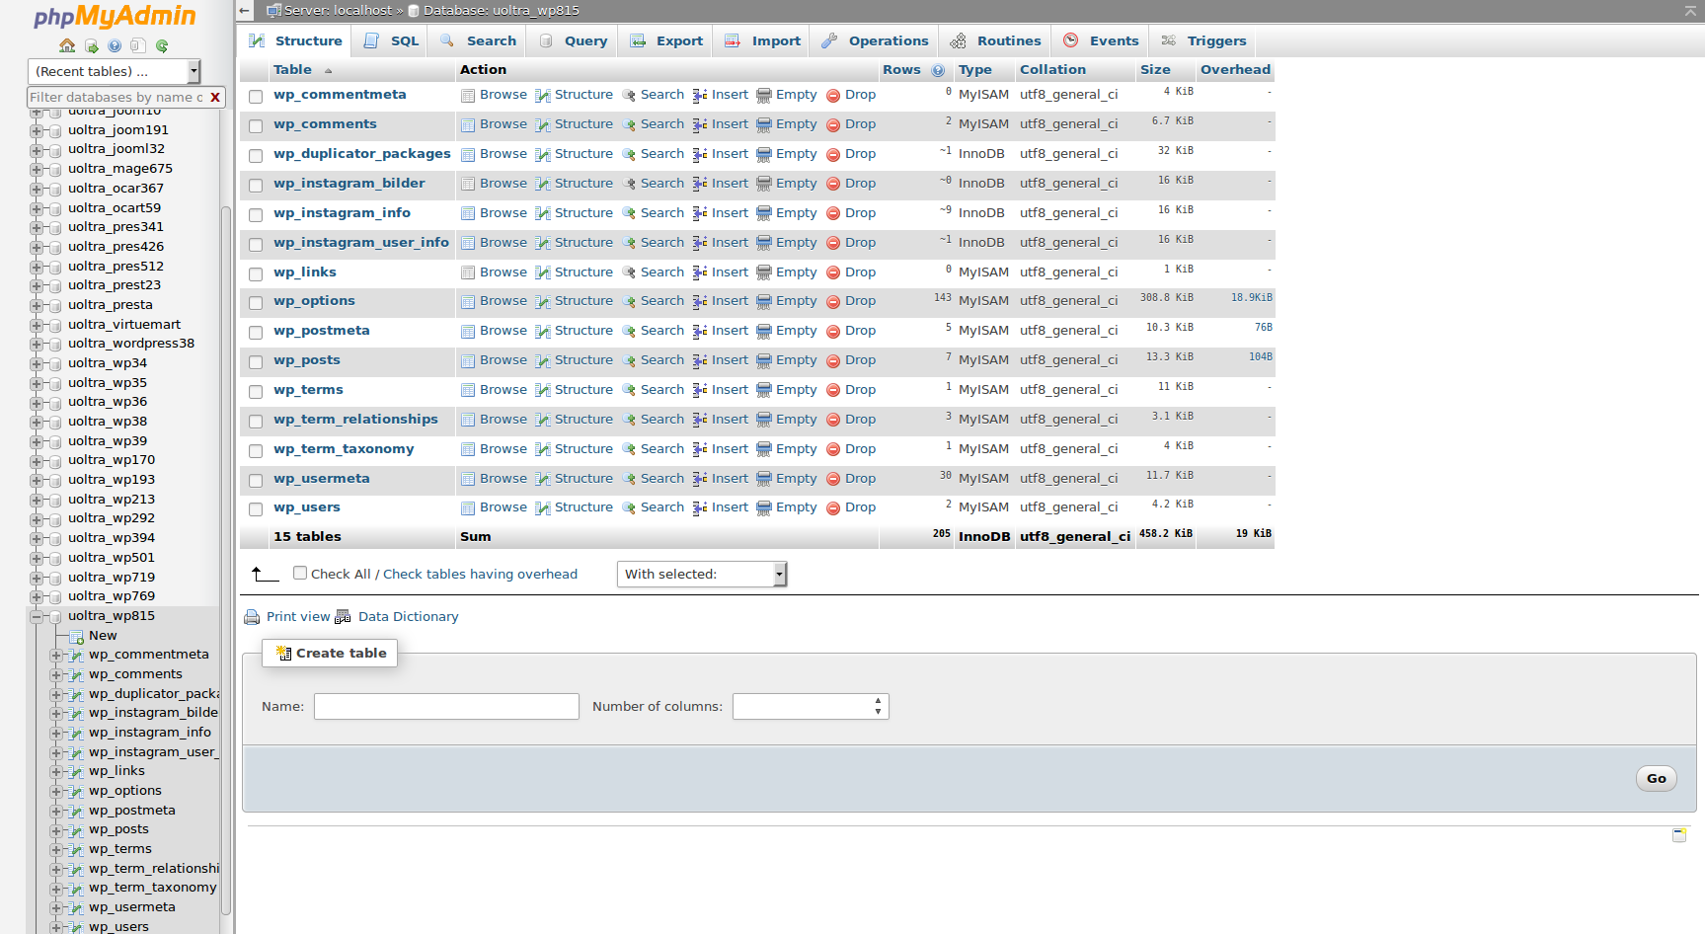Open the With selected dropdown
Viewport: 1705px width, 934px height.
702,574
